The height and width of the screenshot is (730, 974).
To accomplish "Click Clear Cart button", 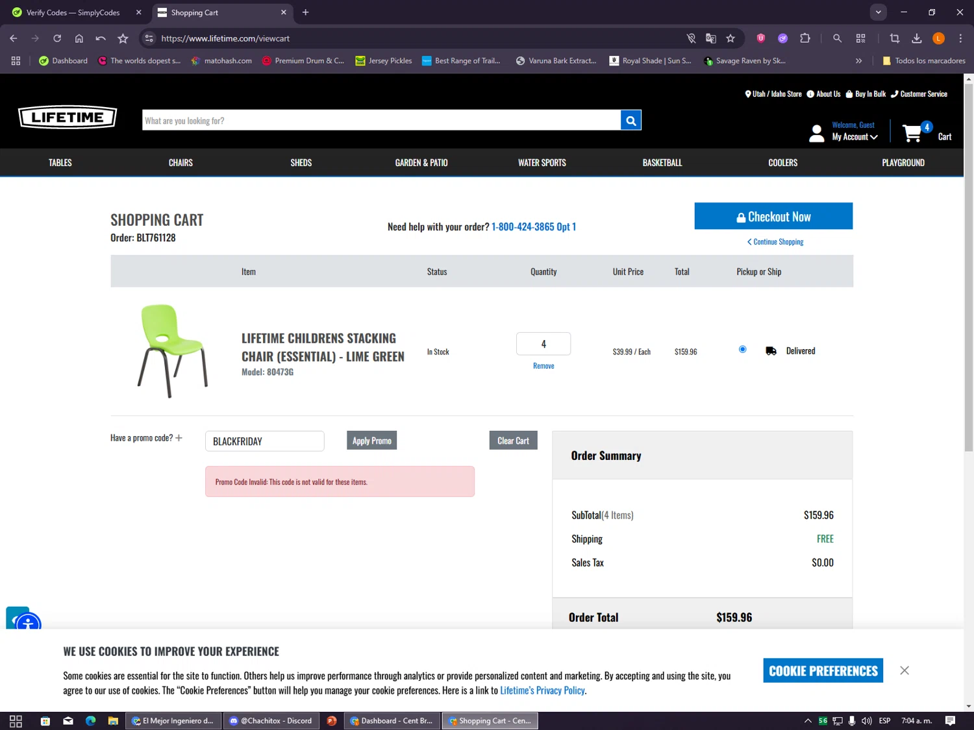I will pos(513,441).
